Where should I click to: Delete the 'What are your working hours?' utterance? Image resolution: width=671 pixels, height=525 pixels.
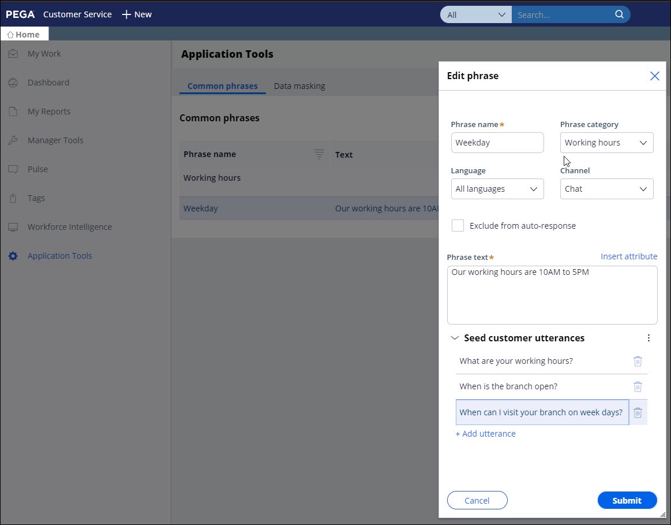pos(638,361)
